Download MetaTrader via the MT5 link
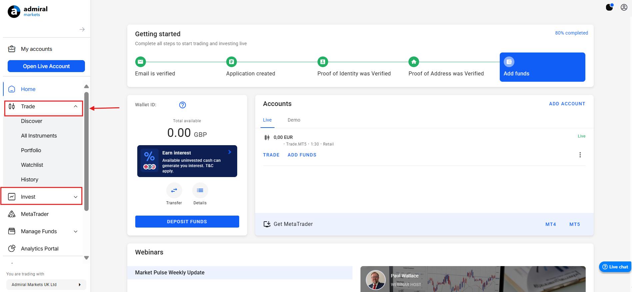632x292 pixels. point(575,224)
